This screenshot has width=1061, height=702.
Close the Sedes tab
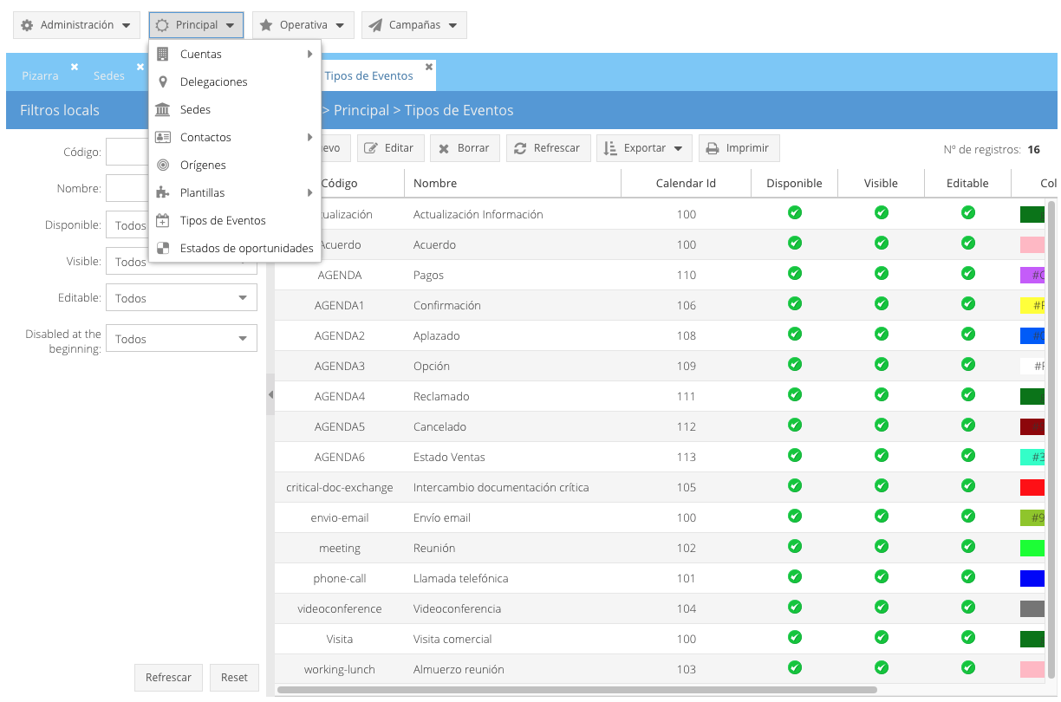(140, 67)
